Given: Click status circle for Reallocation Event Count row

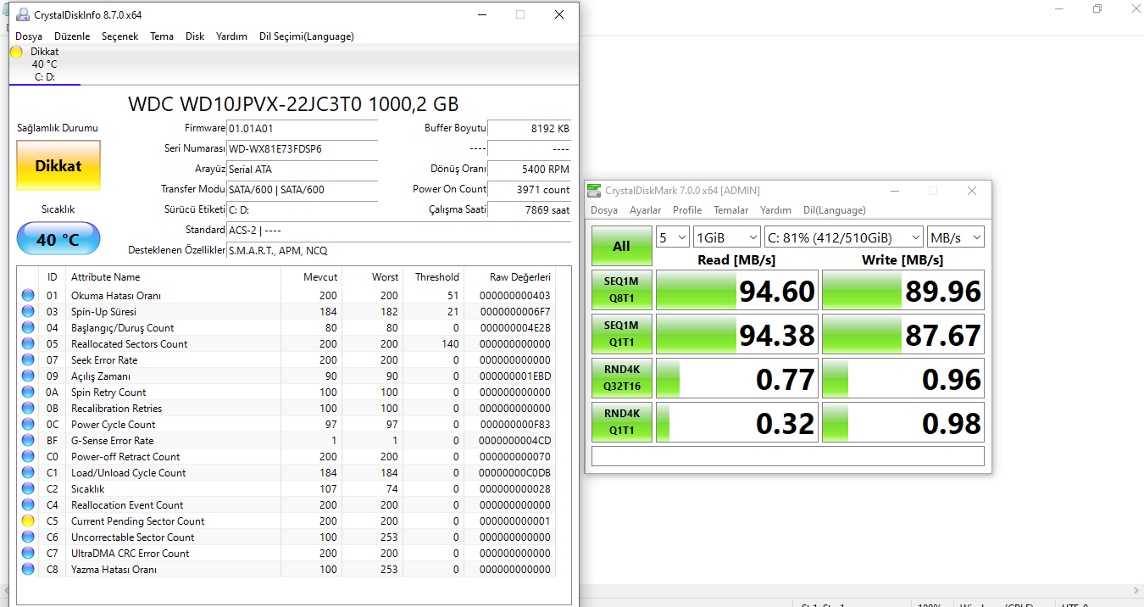Looking at the screenshot, I should (x=28, y=505).
